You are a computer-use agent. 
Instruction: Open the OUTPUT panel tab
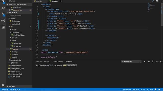click(x=47, y=61)
